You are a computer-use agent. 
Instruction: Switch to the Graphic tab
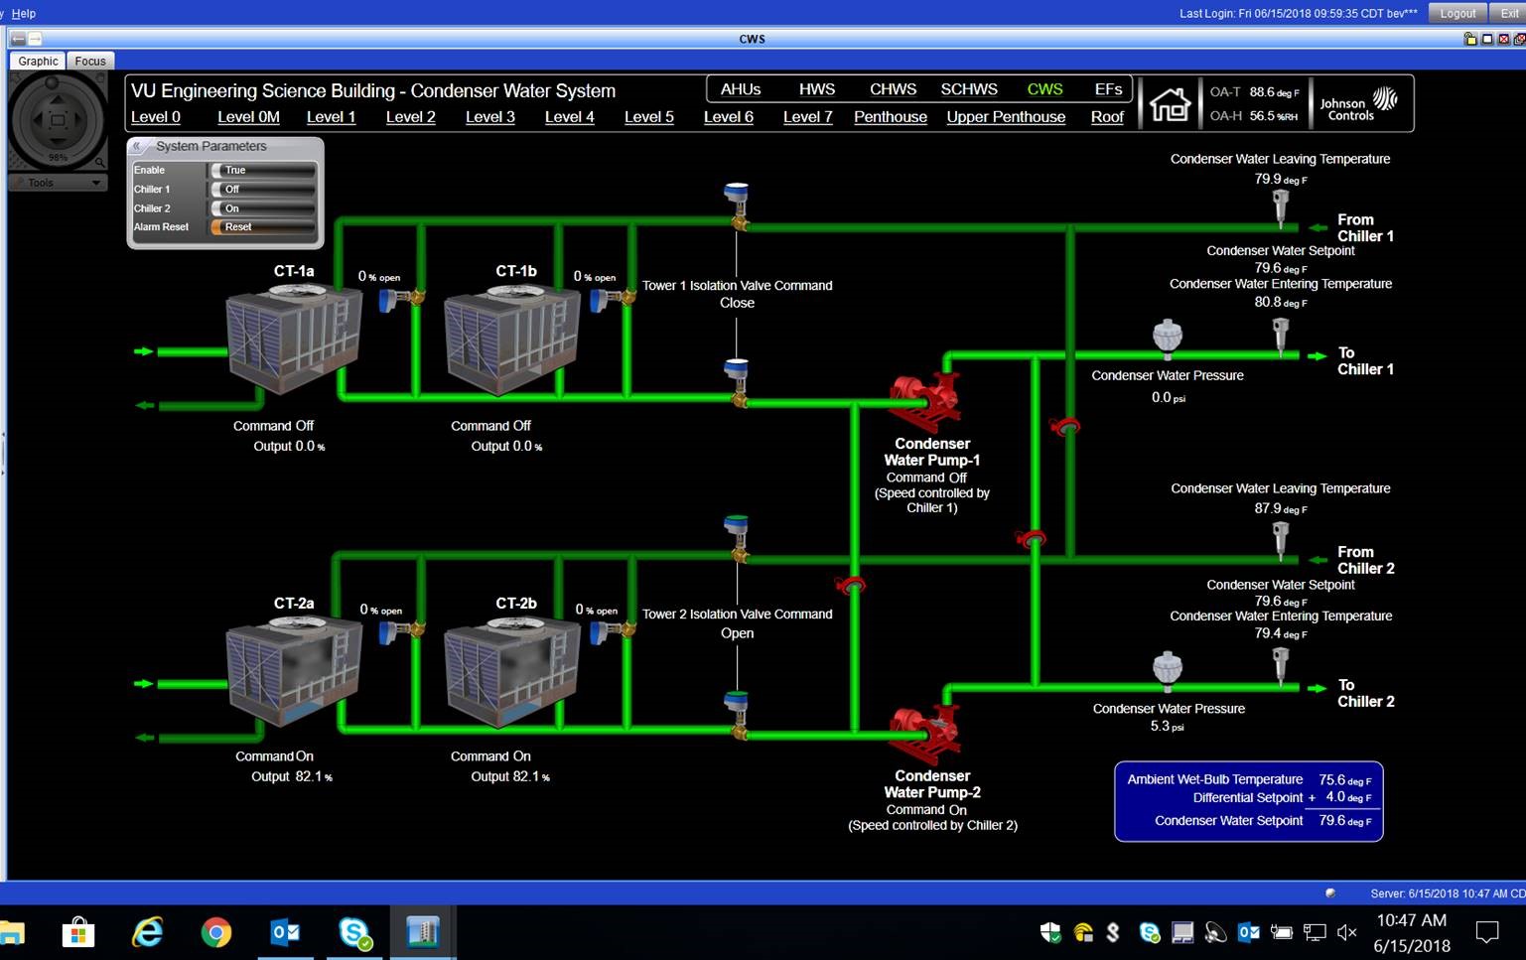(x=38, y=61)
